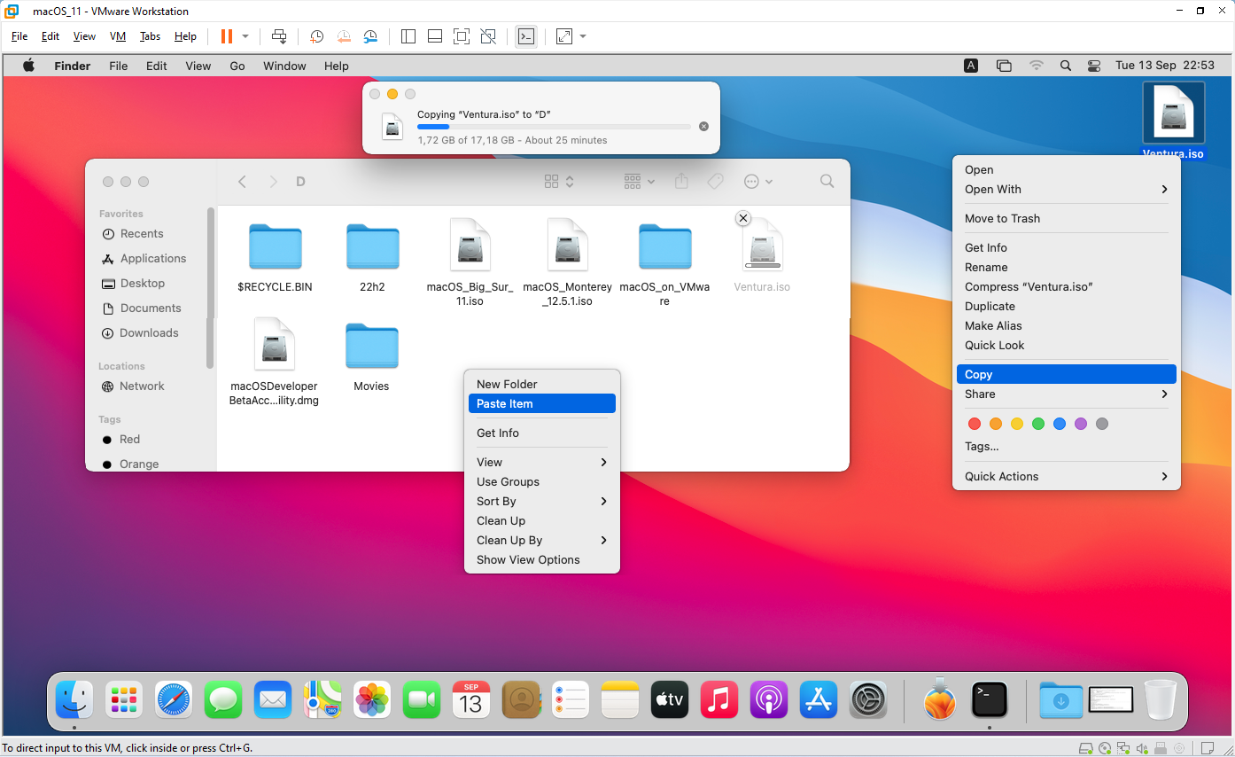Expand Sort By submenu in context menu
The width and height of the screenshot is (1235, 757).
pyautogui.click(x=542, y=501)
